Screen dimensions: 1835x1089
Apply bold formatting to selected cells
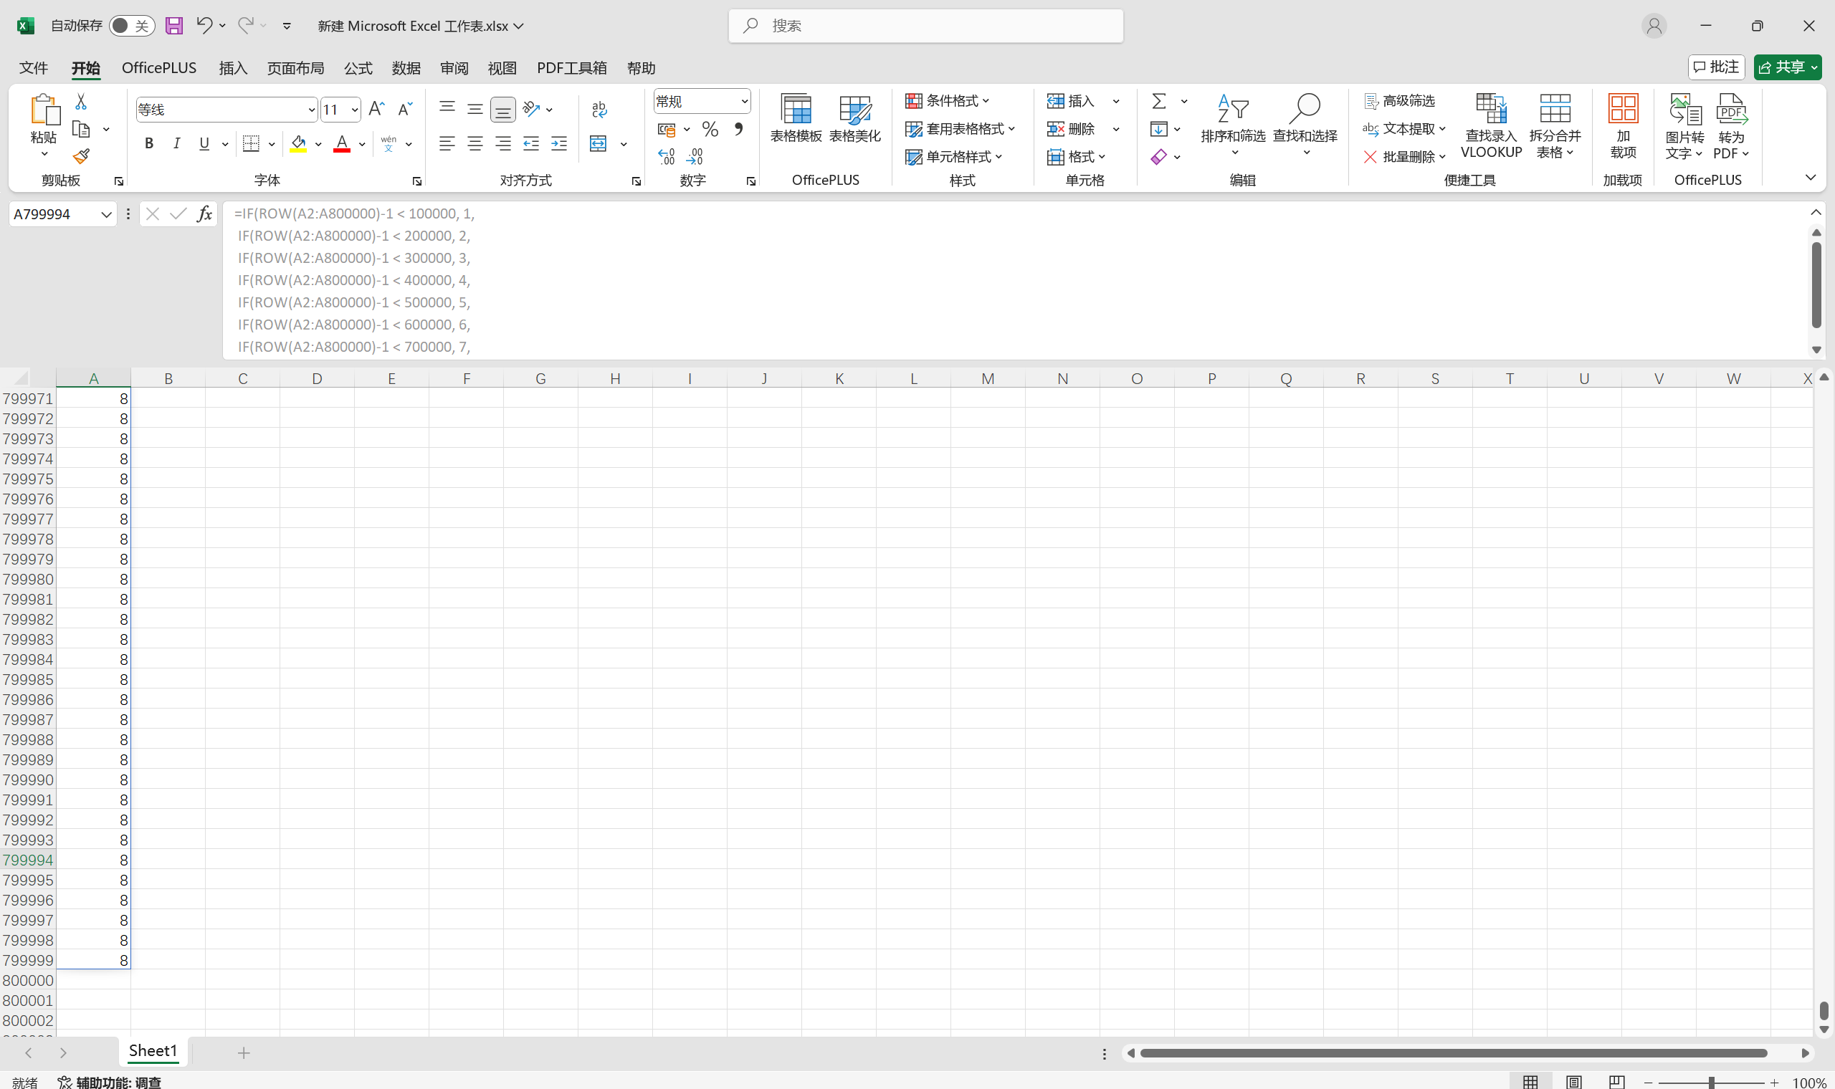(149, 143)
